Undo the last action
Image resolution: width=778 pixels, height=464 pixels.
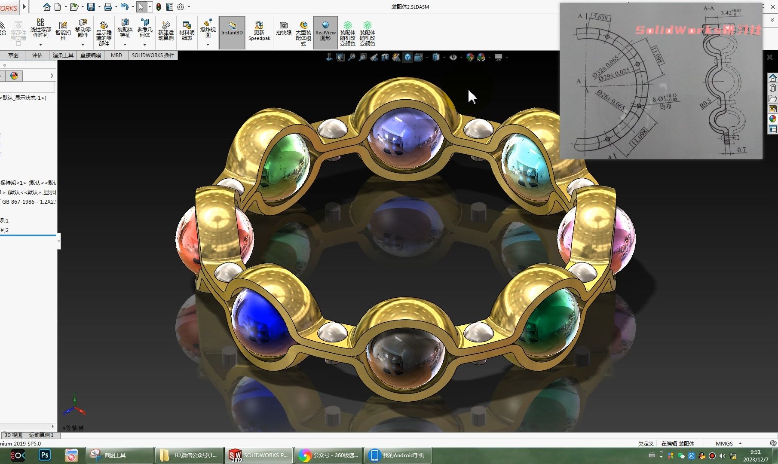(125, 7)
